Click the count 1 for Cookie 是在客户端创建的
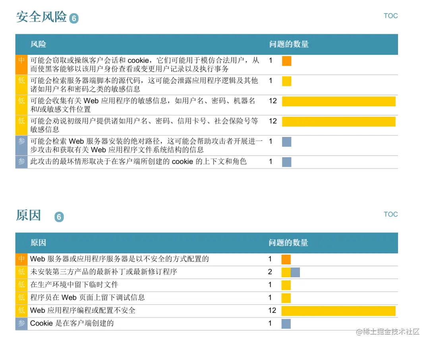 [x=270, y=323]
